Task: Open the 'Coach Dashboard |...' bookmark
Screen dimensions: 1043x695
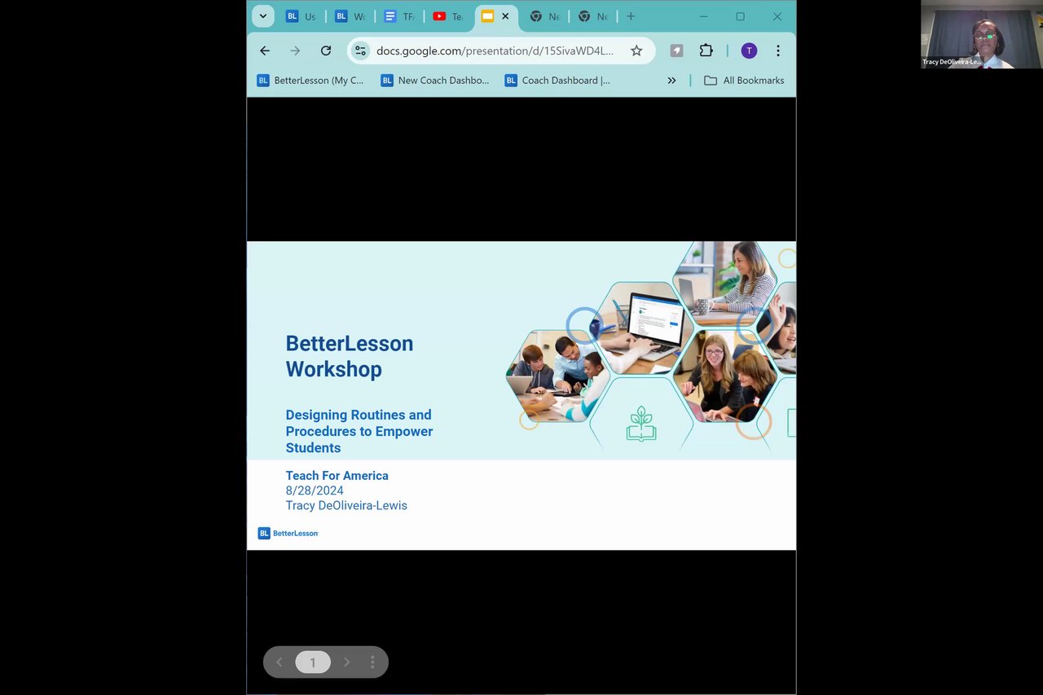Action: pyautogui.click(x=558, y=81)
